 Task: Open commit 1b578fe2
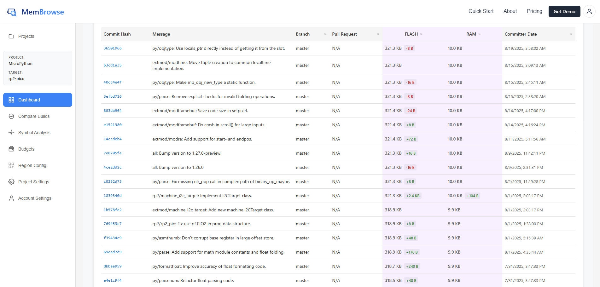pyautogui.click(x=113, y=210)
